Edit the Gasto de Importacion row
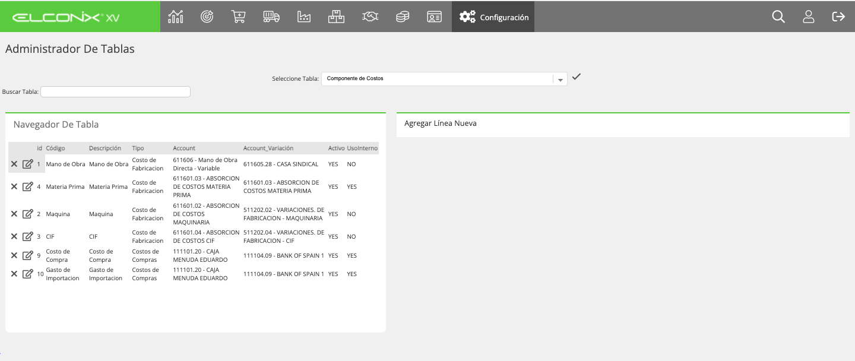Screen dimensions: 855x361 coord(27,274)
